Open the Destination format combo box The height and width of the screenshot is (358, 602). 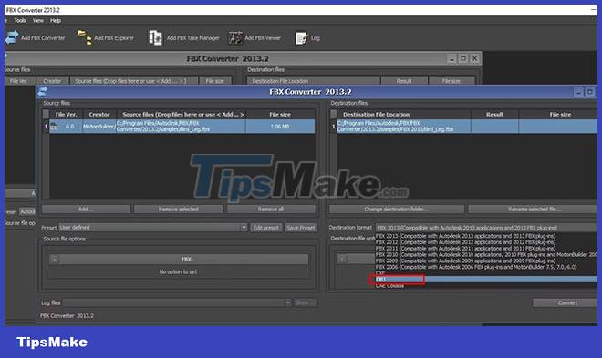486,228
